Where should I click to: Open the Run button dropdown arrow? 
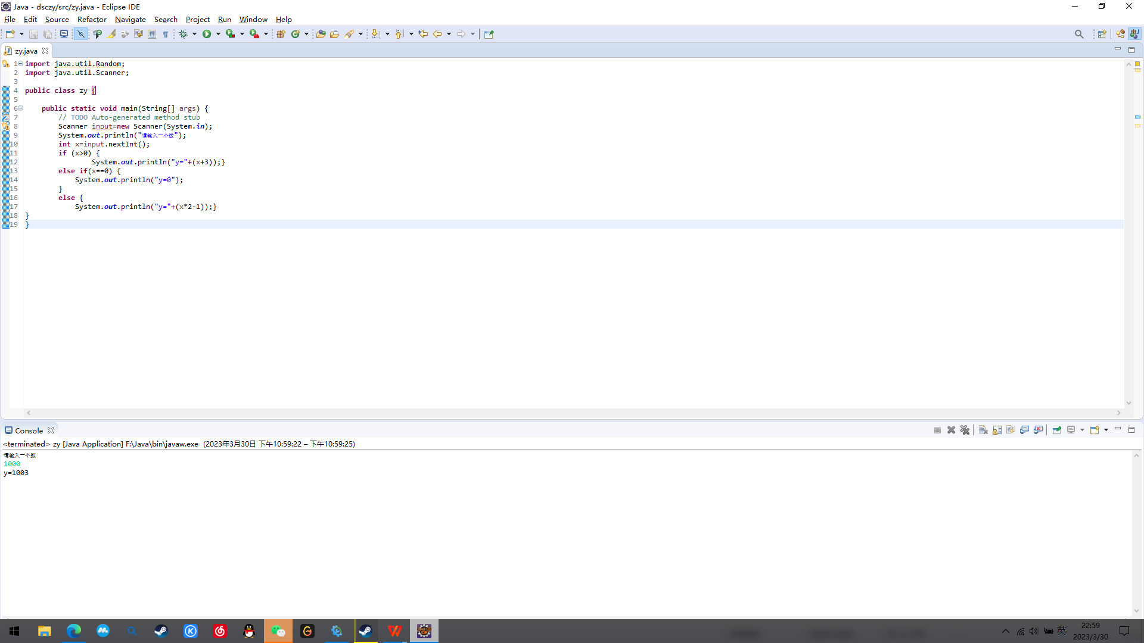click(x=218, y=34)
